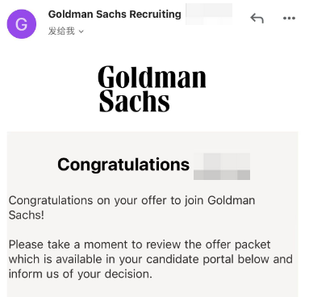Click the word Sachs in the logo

[x=134, y=101]
